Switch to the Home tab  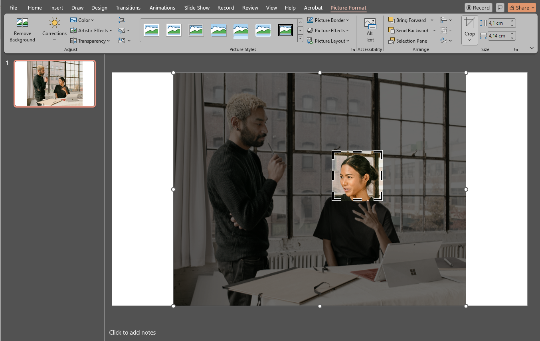pos(35,8)
